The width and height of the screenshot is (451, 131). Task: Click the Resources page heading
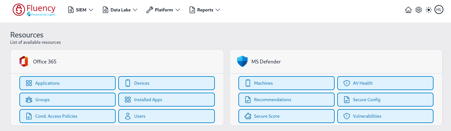click(x=27, y=35)
